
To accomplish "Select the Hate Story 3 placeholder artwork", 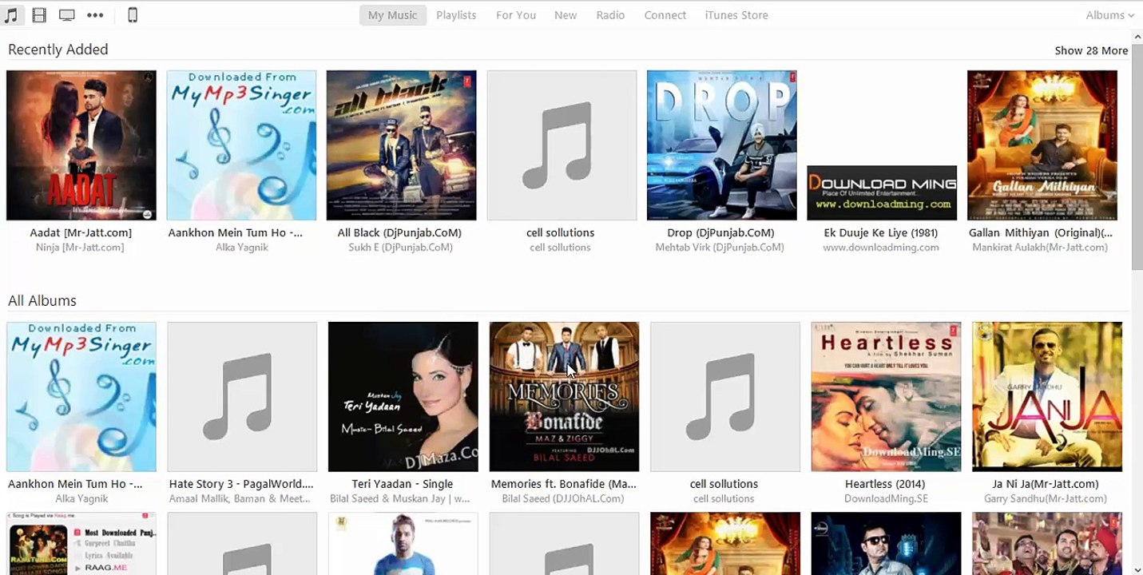I will point(242,397).
